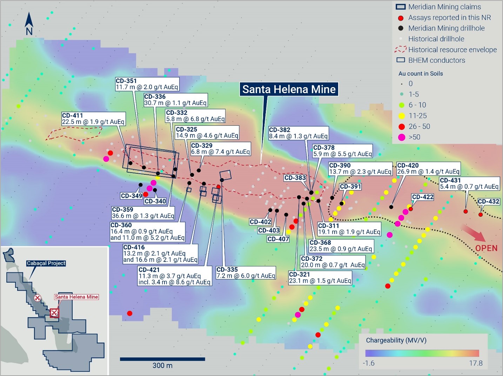The width and height of the screenshot is (503, 376).
Task: Click the north arrow compass icon
Action: (29, 24)
